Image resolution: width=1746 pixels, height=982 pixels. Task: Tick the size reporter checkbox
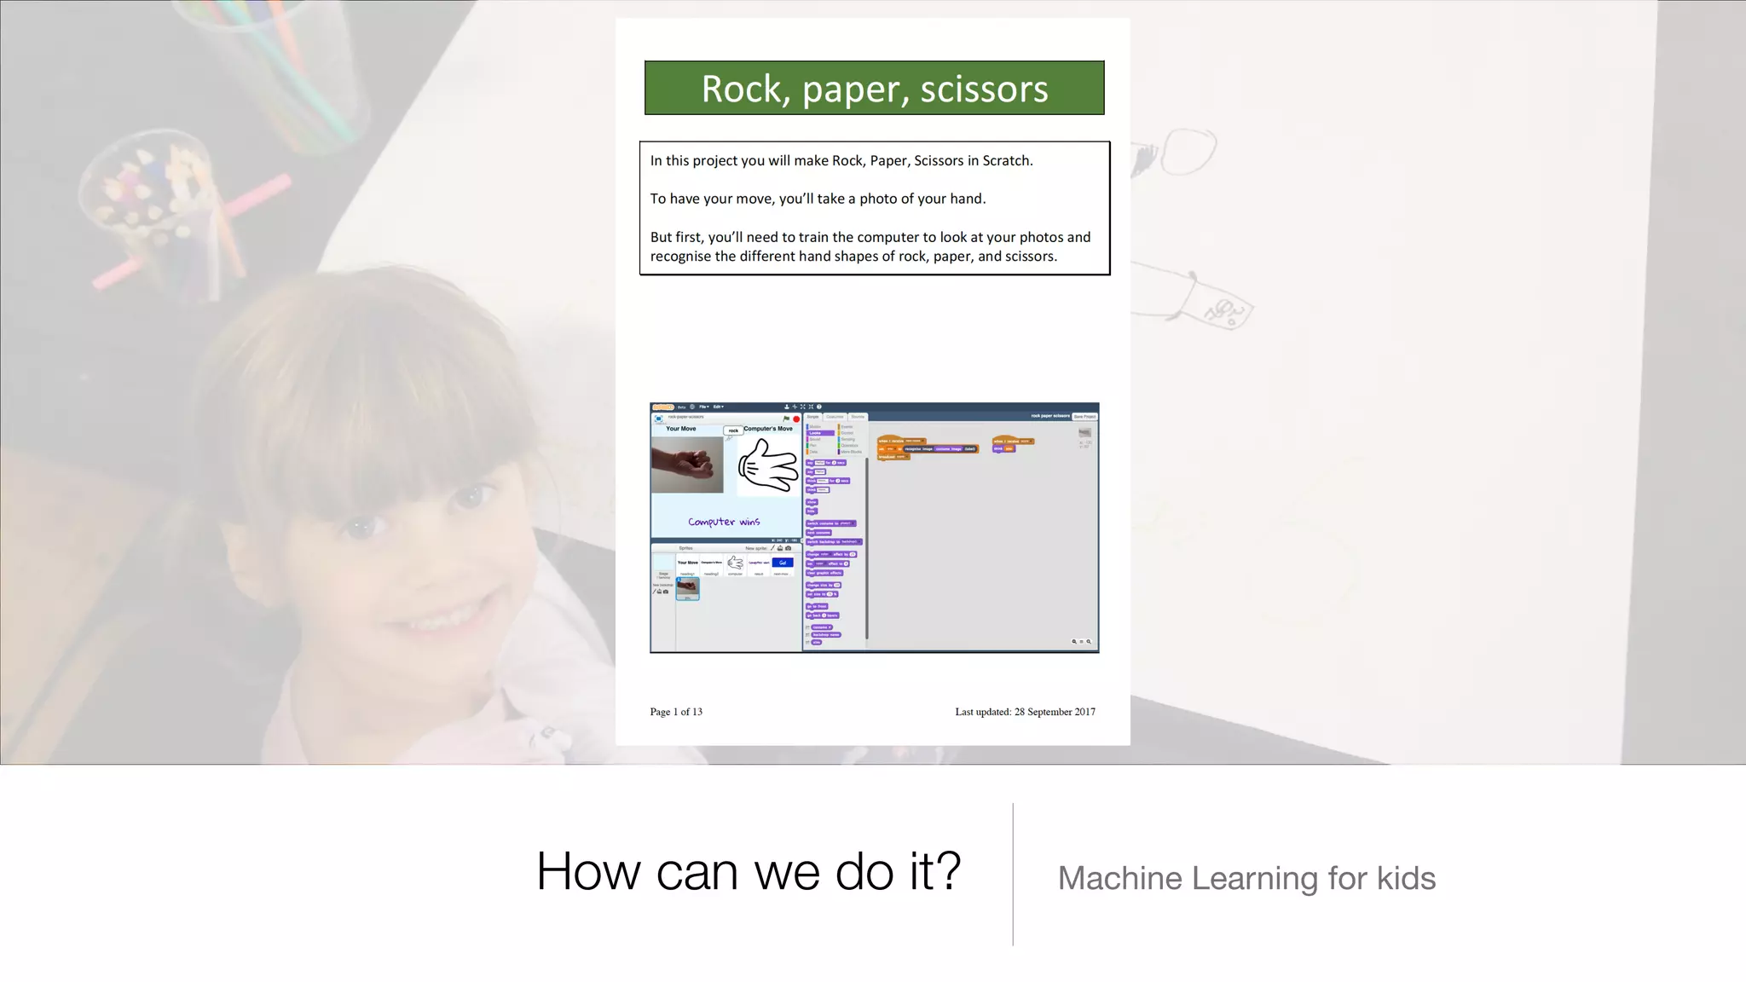pos(807,642)
